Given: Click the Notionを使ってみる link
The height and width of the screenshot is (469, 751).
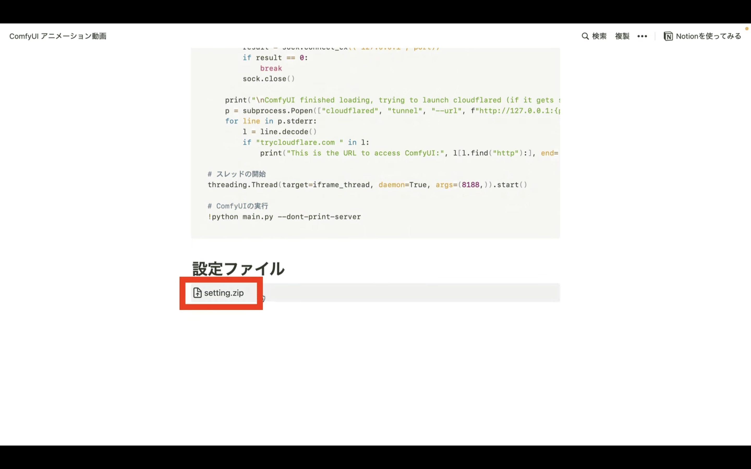Looking at the screenshot, I should (x=708, y=36).
